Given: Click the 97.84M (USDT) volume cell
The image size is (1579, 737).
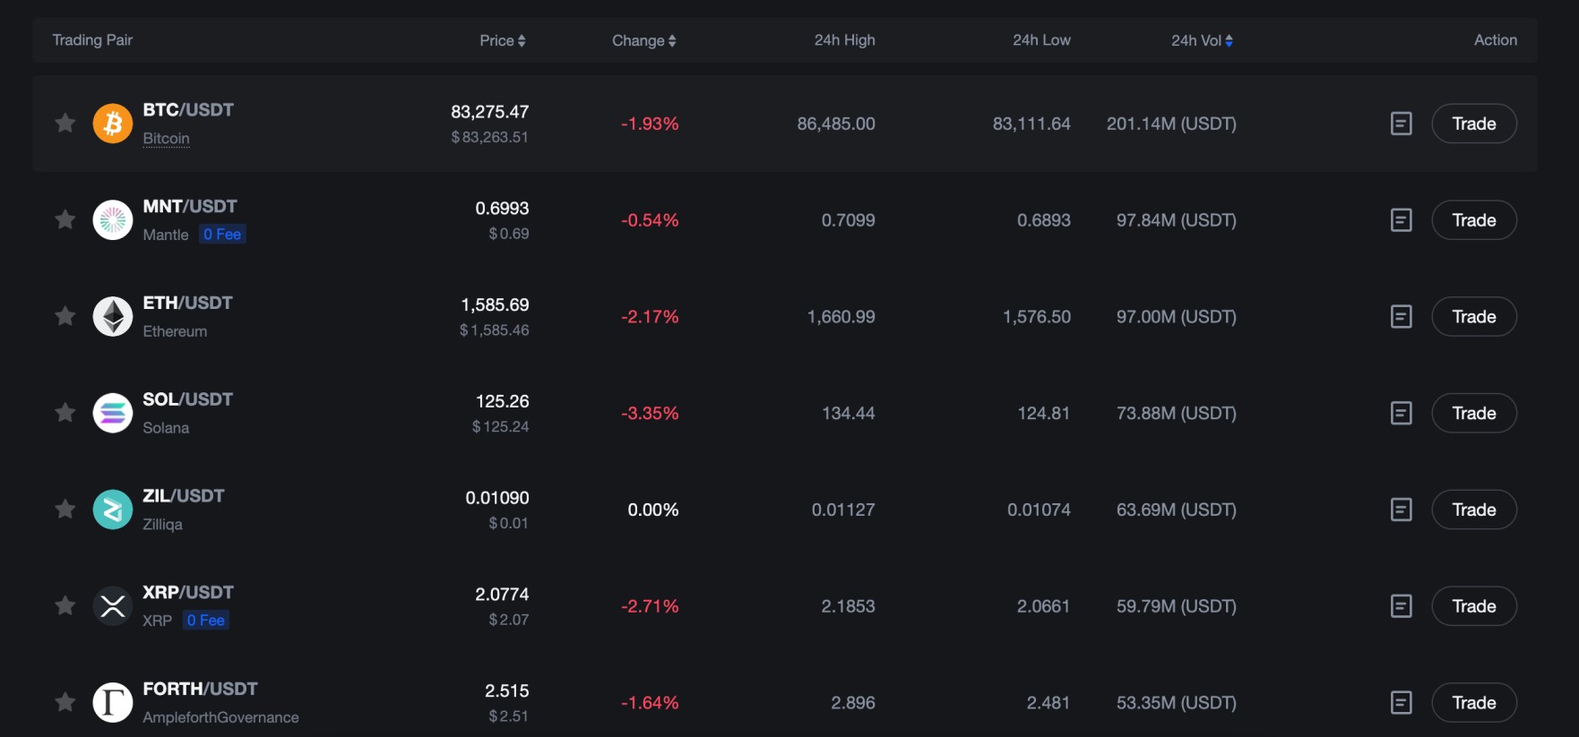Looking at the screenshot, I should pyautogui.click(x=1176, y=219).
